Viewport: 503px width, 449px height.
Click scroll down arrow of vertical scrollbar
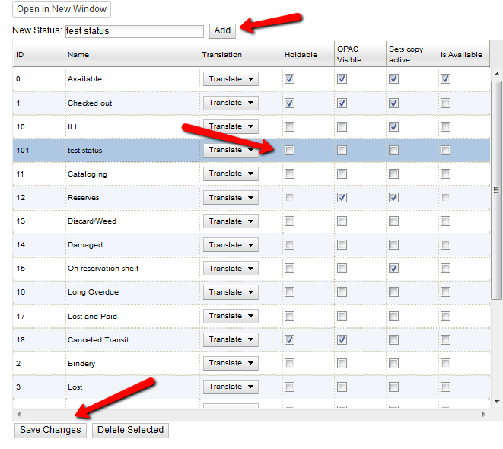click(x=497, y=400)
